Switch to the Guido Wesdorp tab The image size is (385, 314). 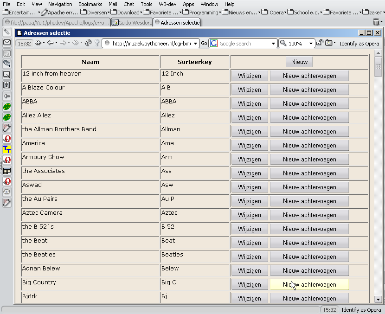pos(132,22)
